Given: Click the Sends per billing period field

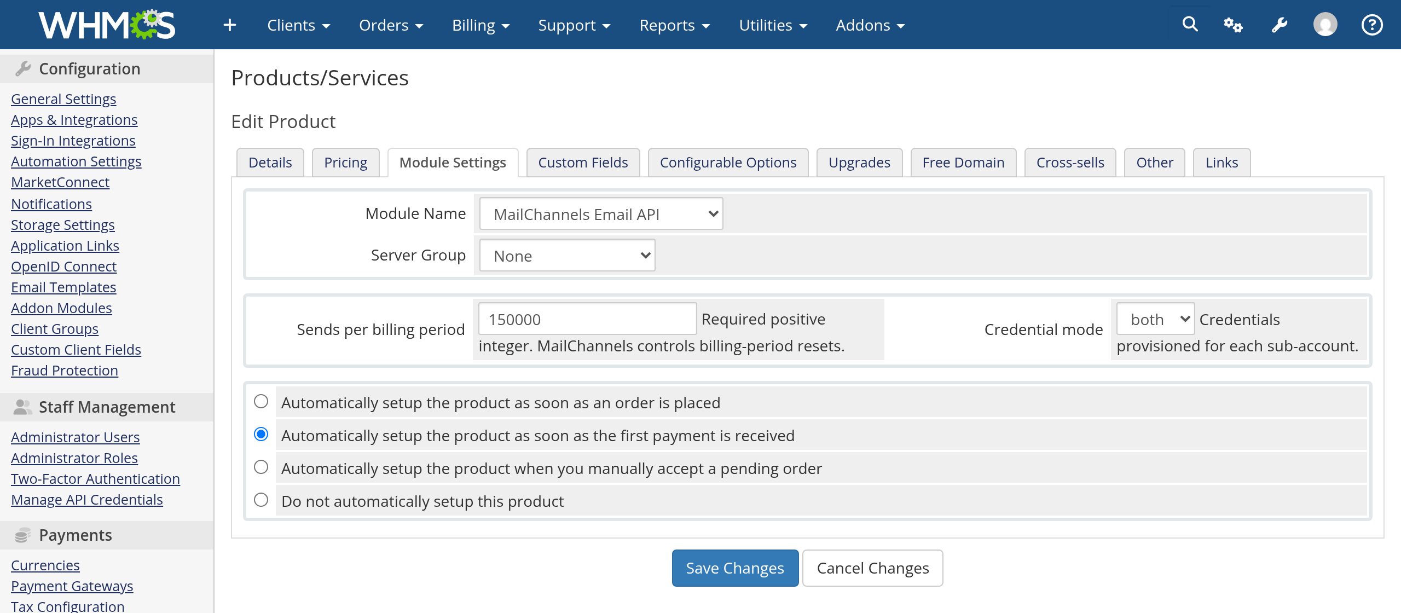Looking at the screenshot, I should [587, 319].
